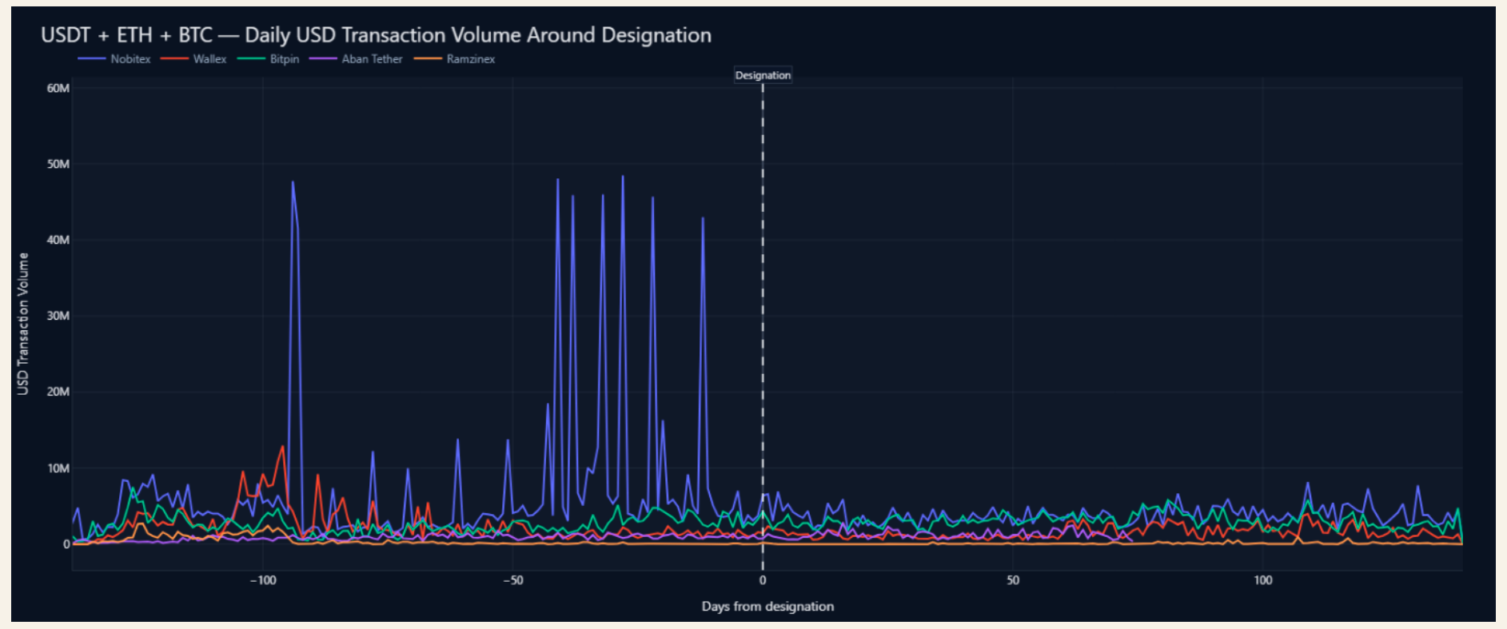Toggle the Wallex legend entry
Viewport: 1507px width, 629px height.
pos(193,59)
